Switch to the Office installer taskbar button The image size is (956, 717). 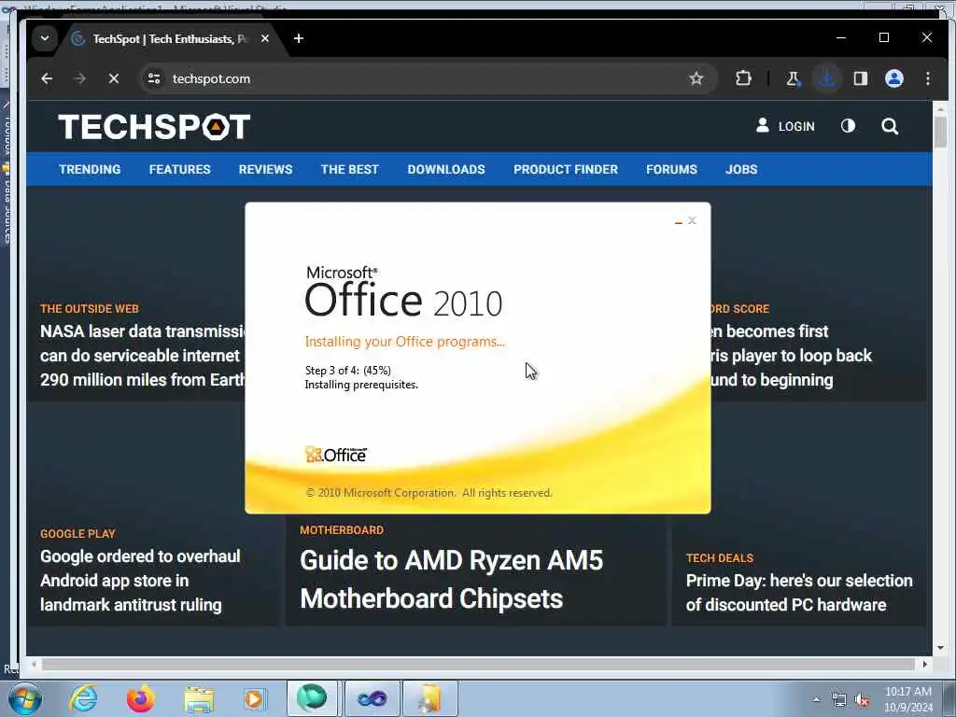[x=429, y=698]
